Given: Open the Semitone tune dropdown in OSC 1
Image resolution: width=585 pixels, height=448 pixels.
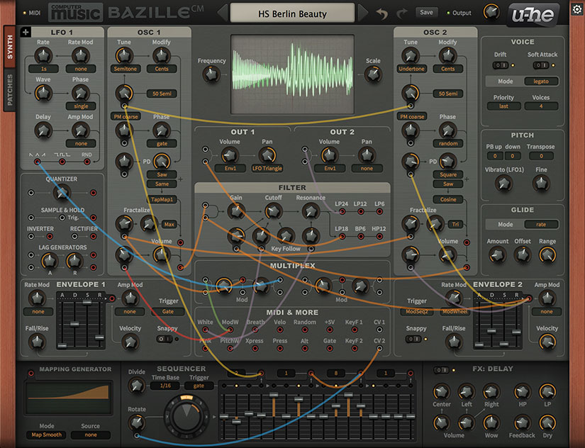Looking at the screenshot, I should coord(124,68).
